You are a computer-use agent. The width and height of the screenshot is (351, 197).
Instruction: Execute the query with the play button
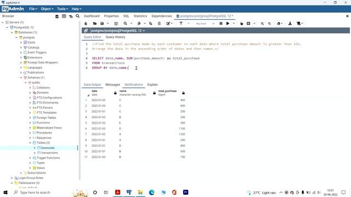pyautogui.click(x=228, y=24)
